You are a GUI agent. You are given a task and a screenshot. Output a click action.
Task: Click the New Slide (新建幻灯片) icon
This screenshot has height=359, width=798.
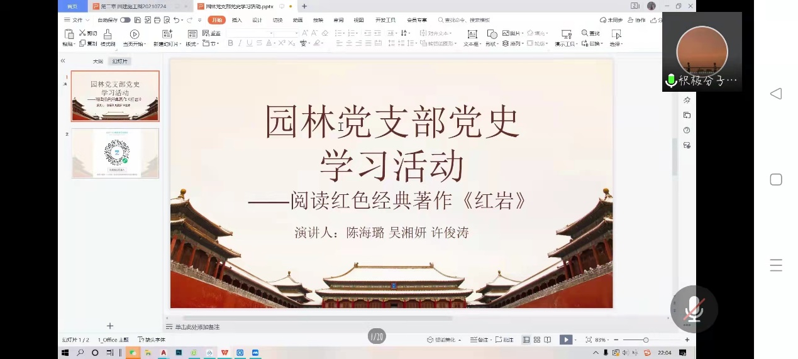pos(167,34)
